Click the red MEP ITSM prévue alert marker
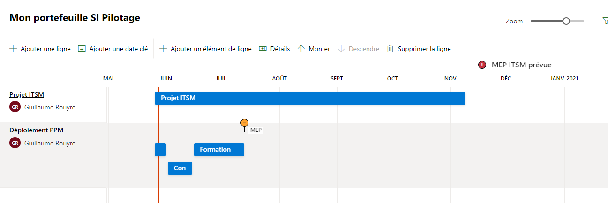 point(482,65)
